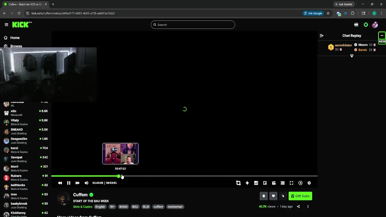
Task: Open the Kick store ticket icon
Action: pos(356,25)
